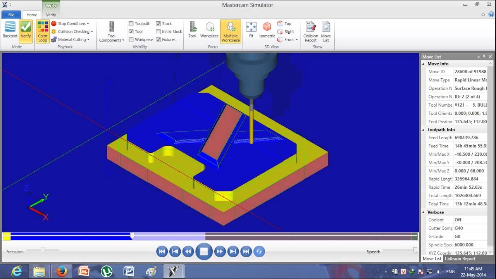Collapse the Move Info section
496x279 pixels.
pos(424,64)
